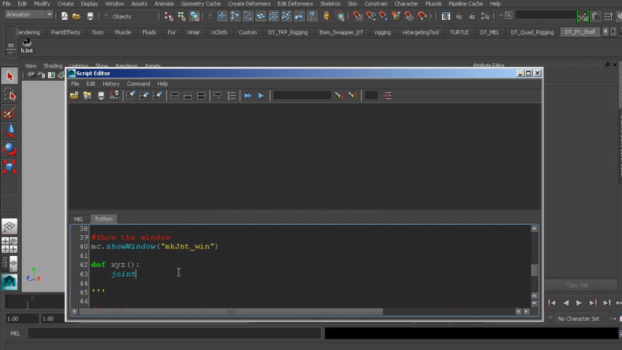Click Save Script icon in Script Editor toolbar

click(x=101, y=96)
